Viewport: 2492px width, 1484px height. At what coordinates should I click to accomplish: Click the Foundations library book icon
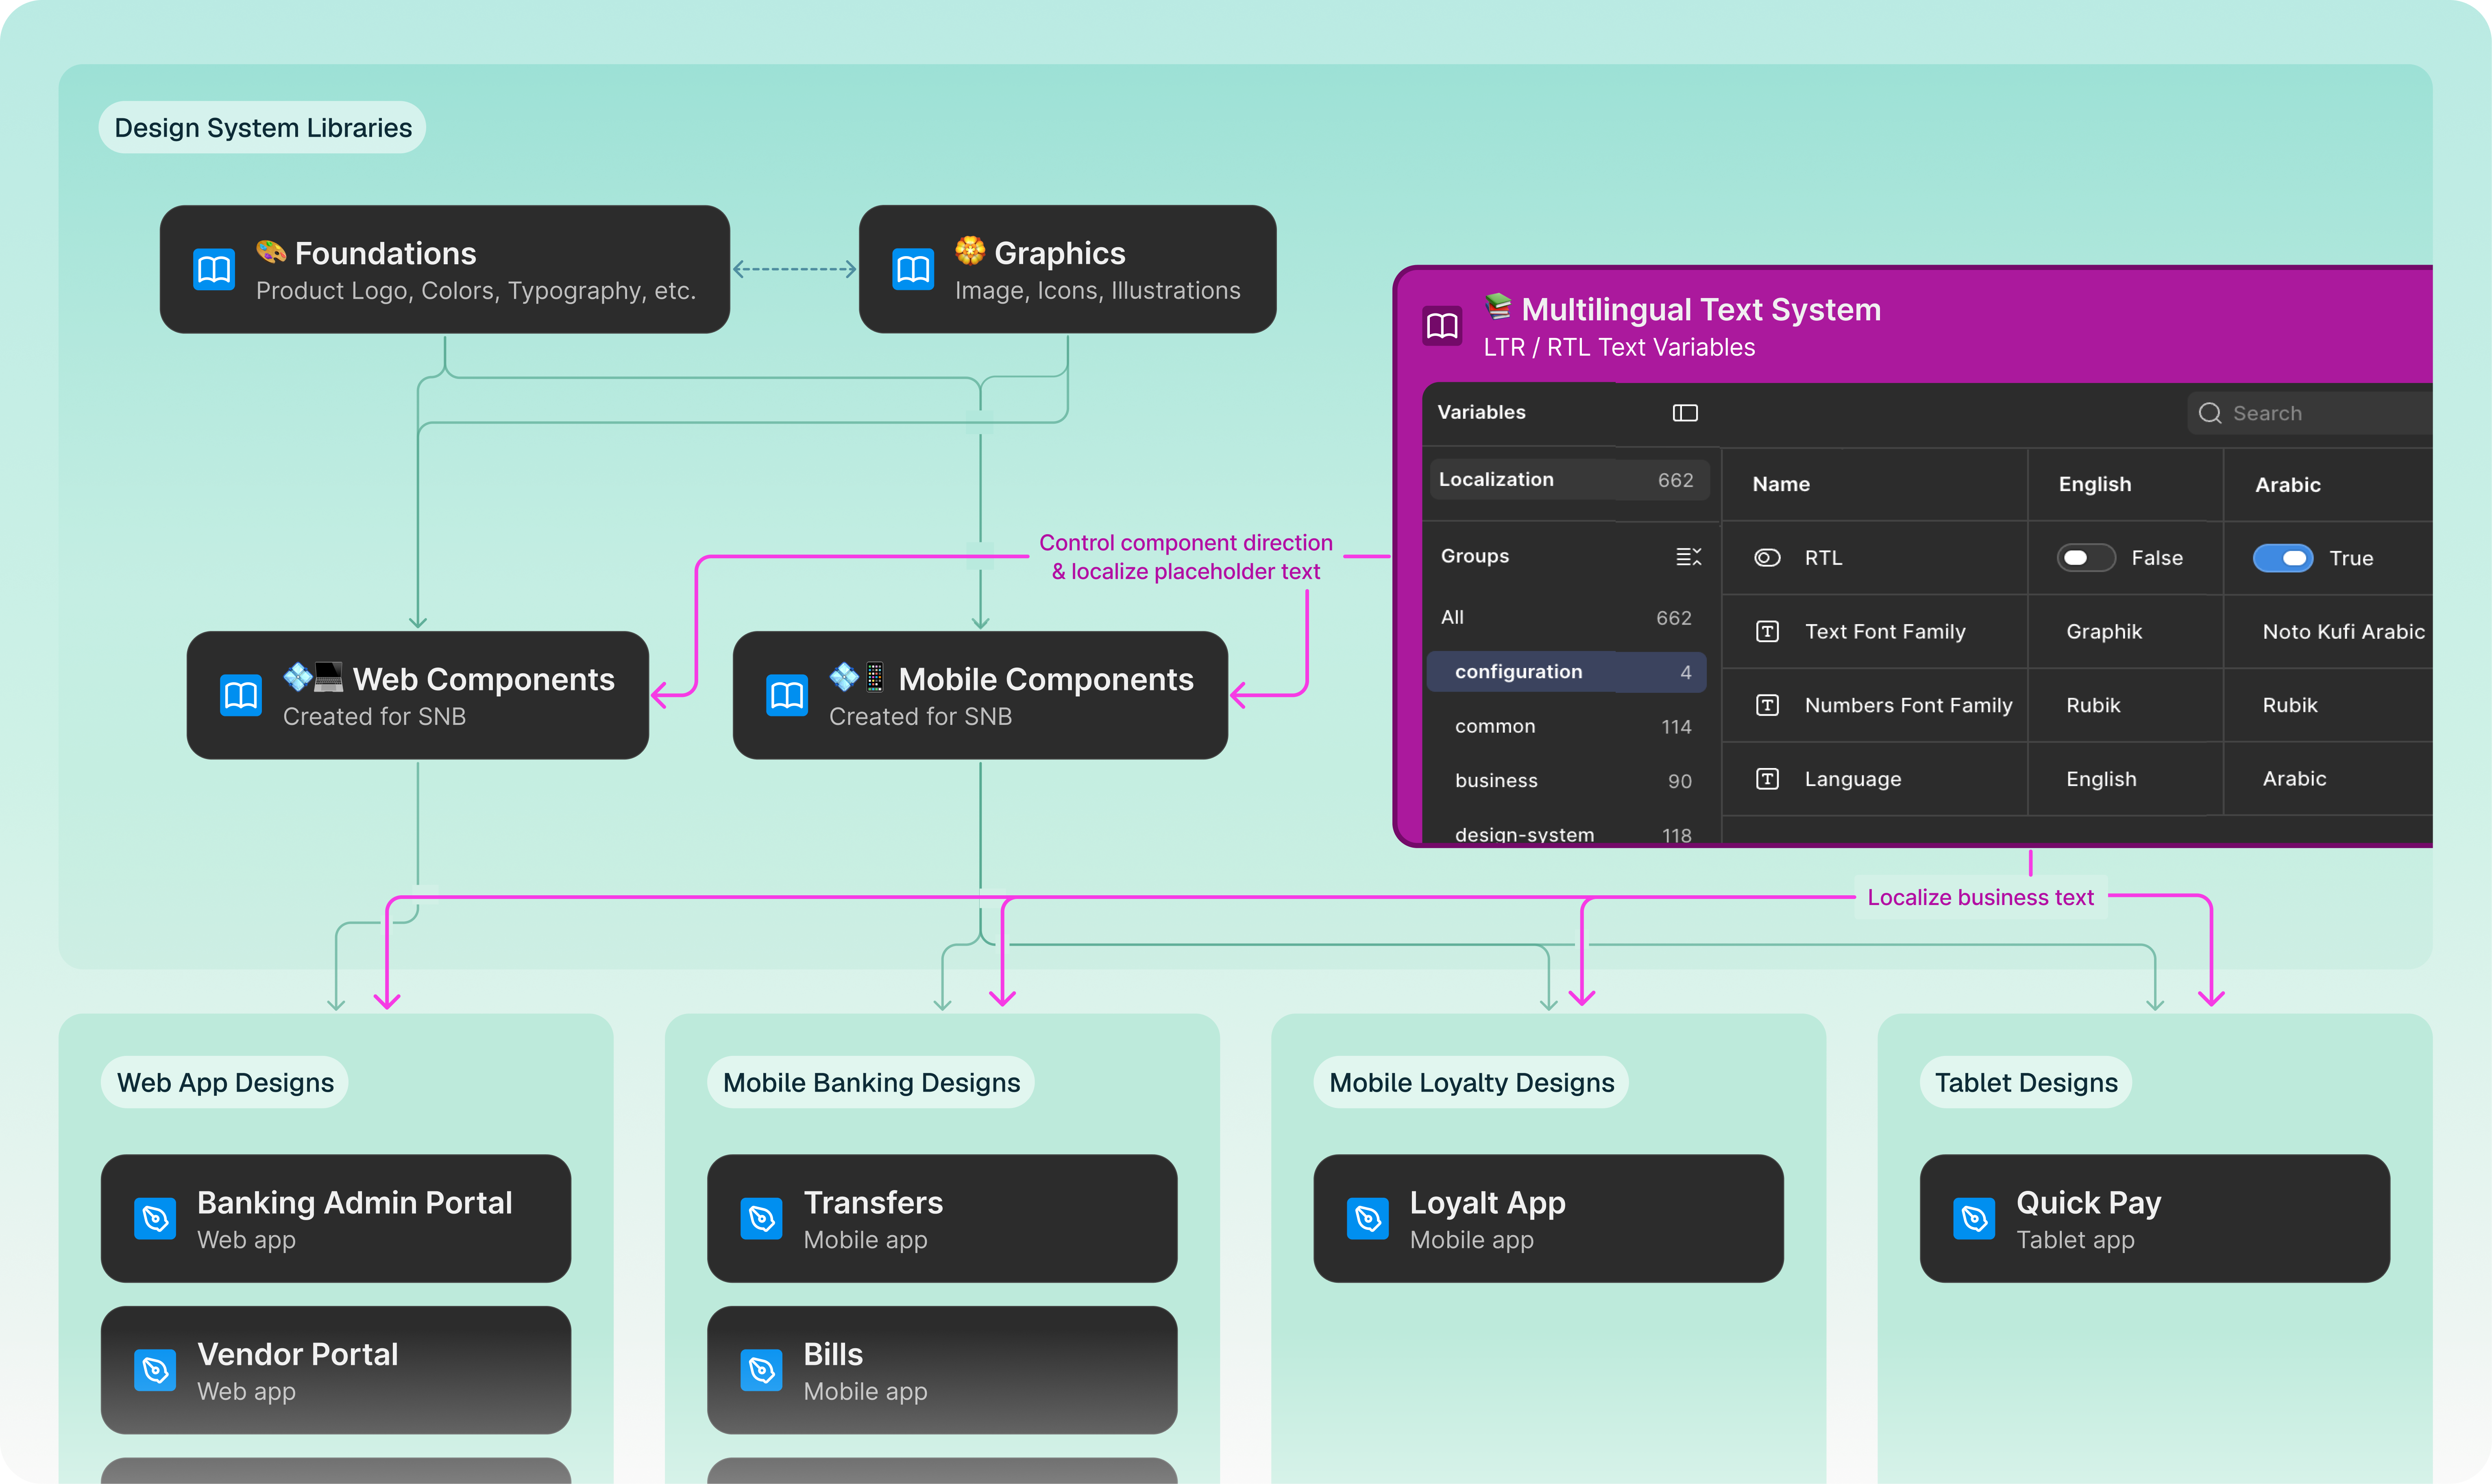214,270
